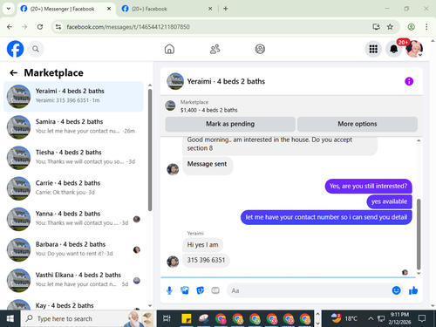436x327 pixels.
Task: Open Vasthi Elkana 4 beds 2 baths chat
Action: (x=73, y=281)
